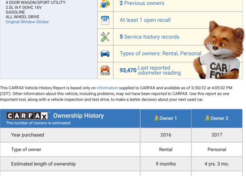Click the Owner 2 person icon
Viewport: 246px width, 176px height.
pos(207,118)
